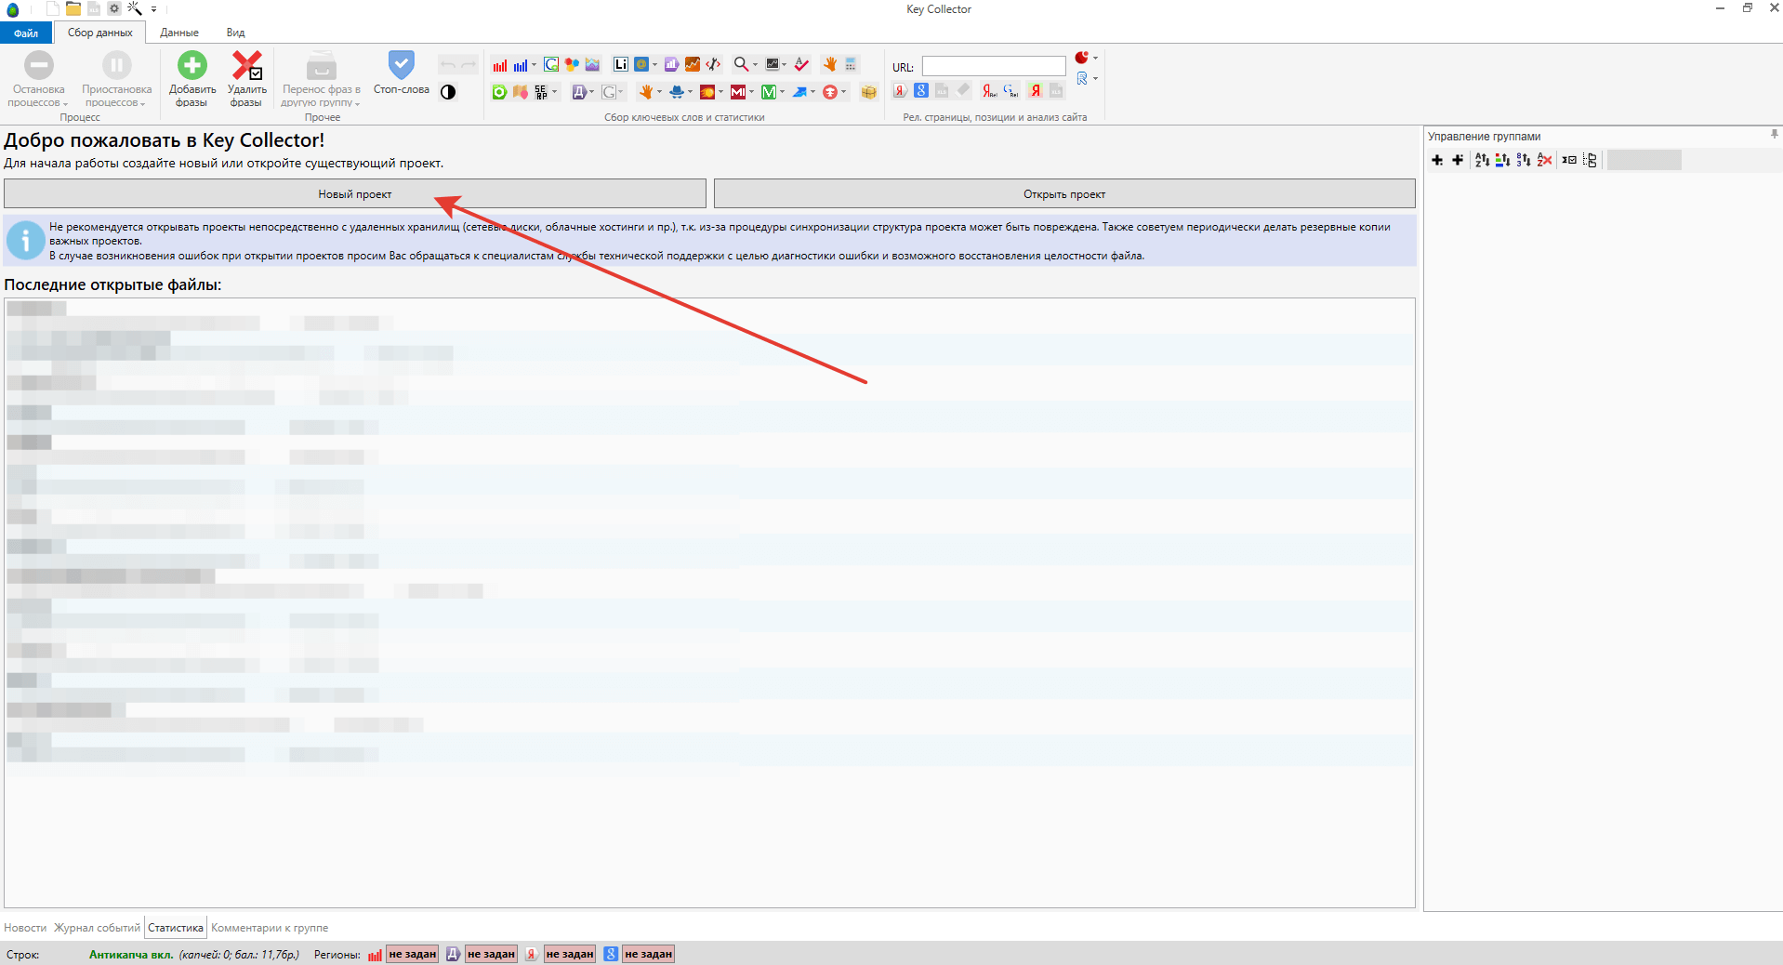Click the calculator icon in ribbon
The height and width of the screenshot is (965, 1783).
[x=850, y=64]
